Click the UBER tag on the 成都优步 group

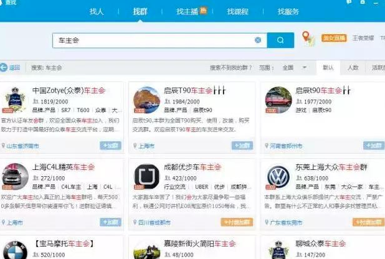tap(202, 187)
